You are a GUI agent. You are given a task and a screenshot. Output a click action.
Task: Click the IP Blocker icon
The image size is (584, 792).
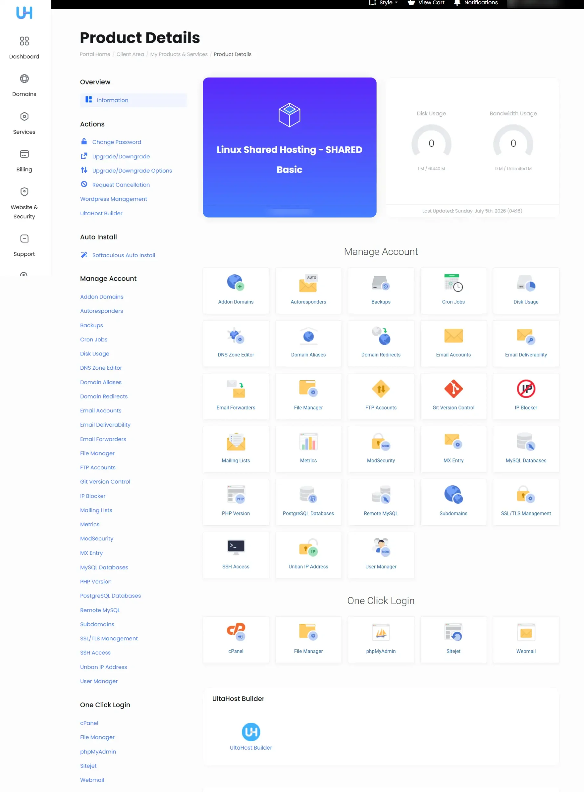click(x=526, y=389)
